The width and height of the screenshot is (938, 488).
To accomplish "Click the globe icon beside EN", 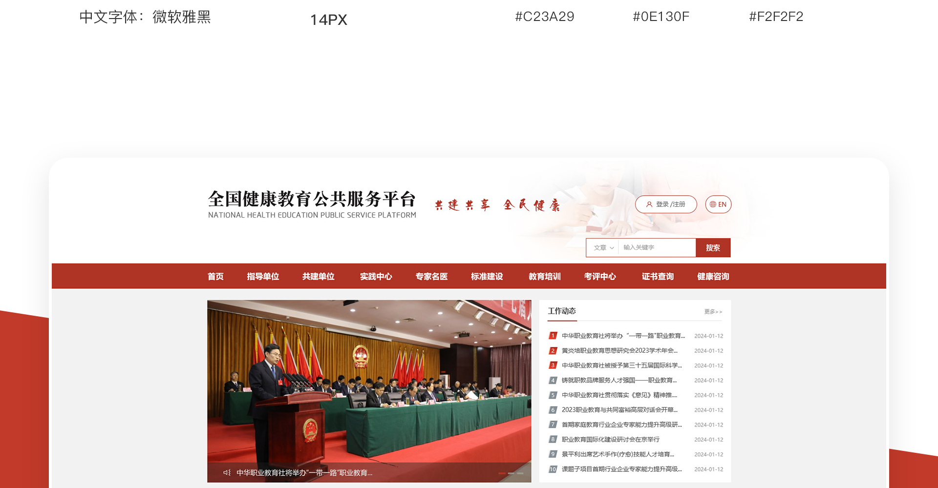I will tap(713, 204).
